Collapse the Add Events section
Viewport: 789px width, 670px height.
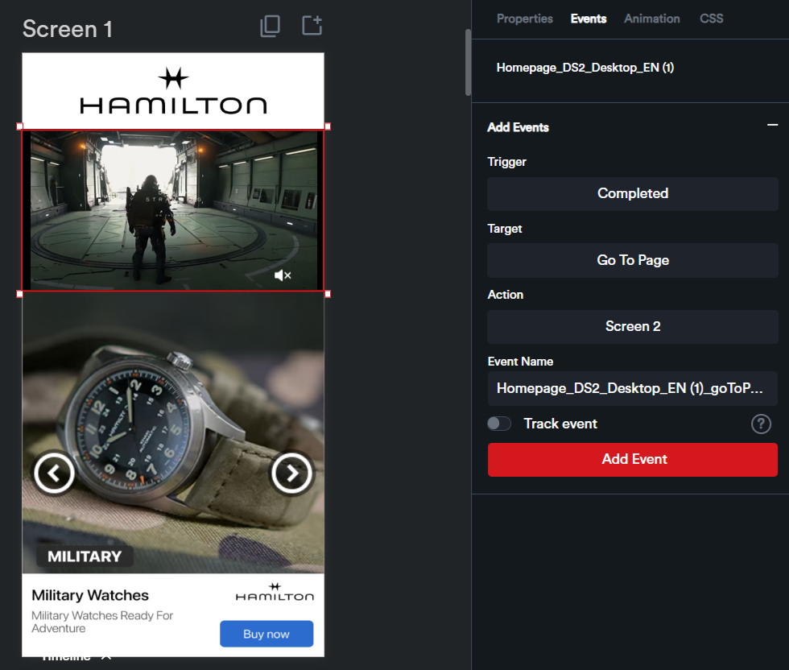(x=772, y=126)
